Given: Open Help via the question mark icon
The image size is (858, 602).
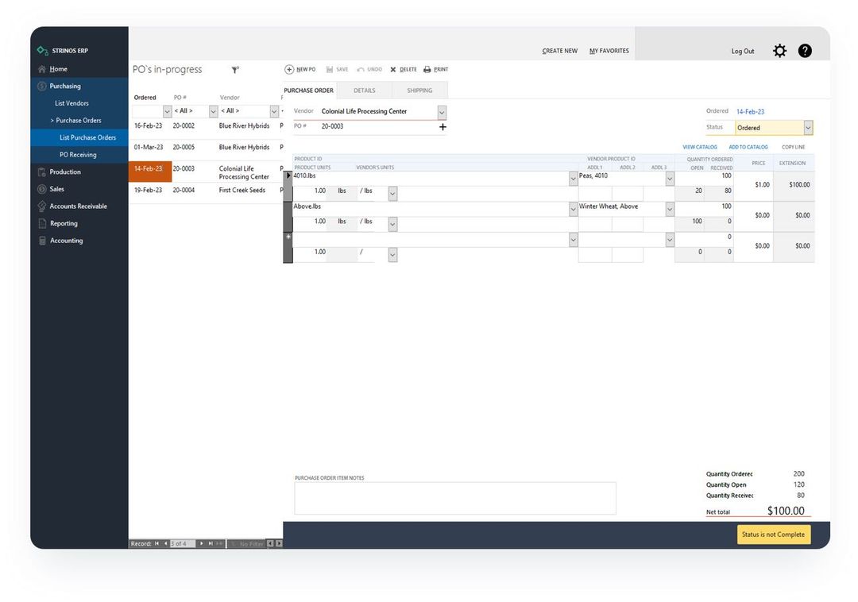Looking at the screenshot, I should pyautogui.click(x=805, y=50).
